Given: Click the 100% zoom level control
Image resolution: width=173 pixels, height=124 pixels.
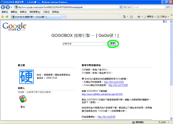Looking at the screenshot, I should click(162, 122).
